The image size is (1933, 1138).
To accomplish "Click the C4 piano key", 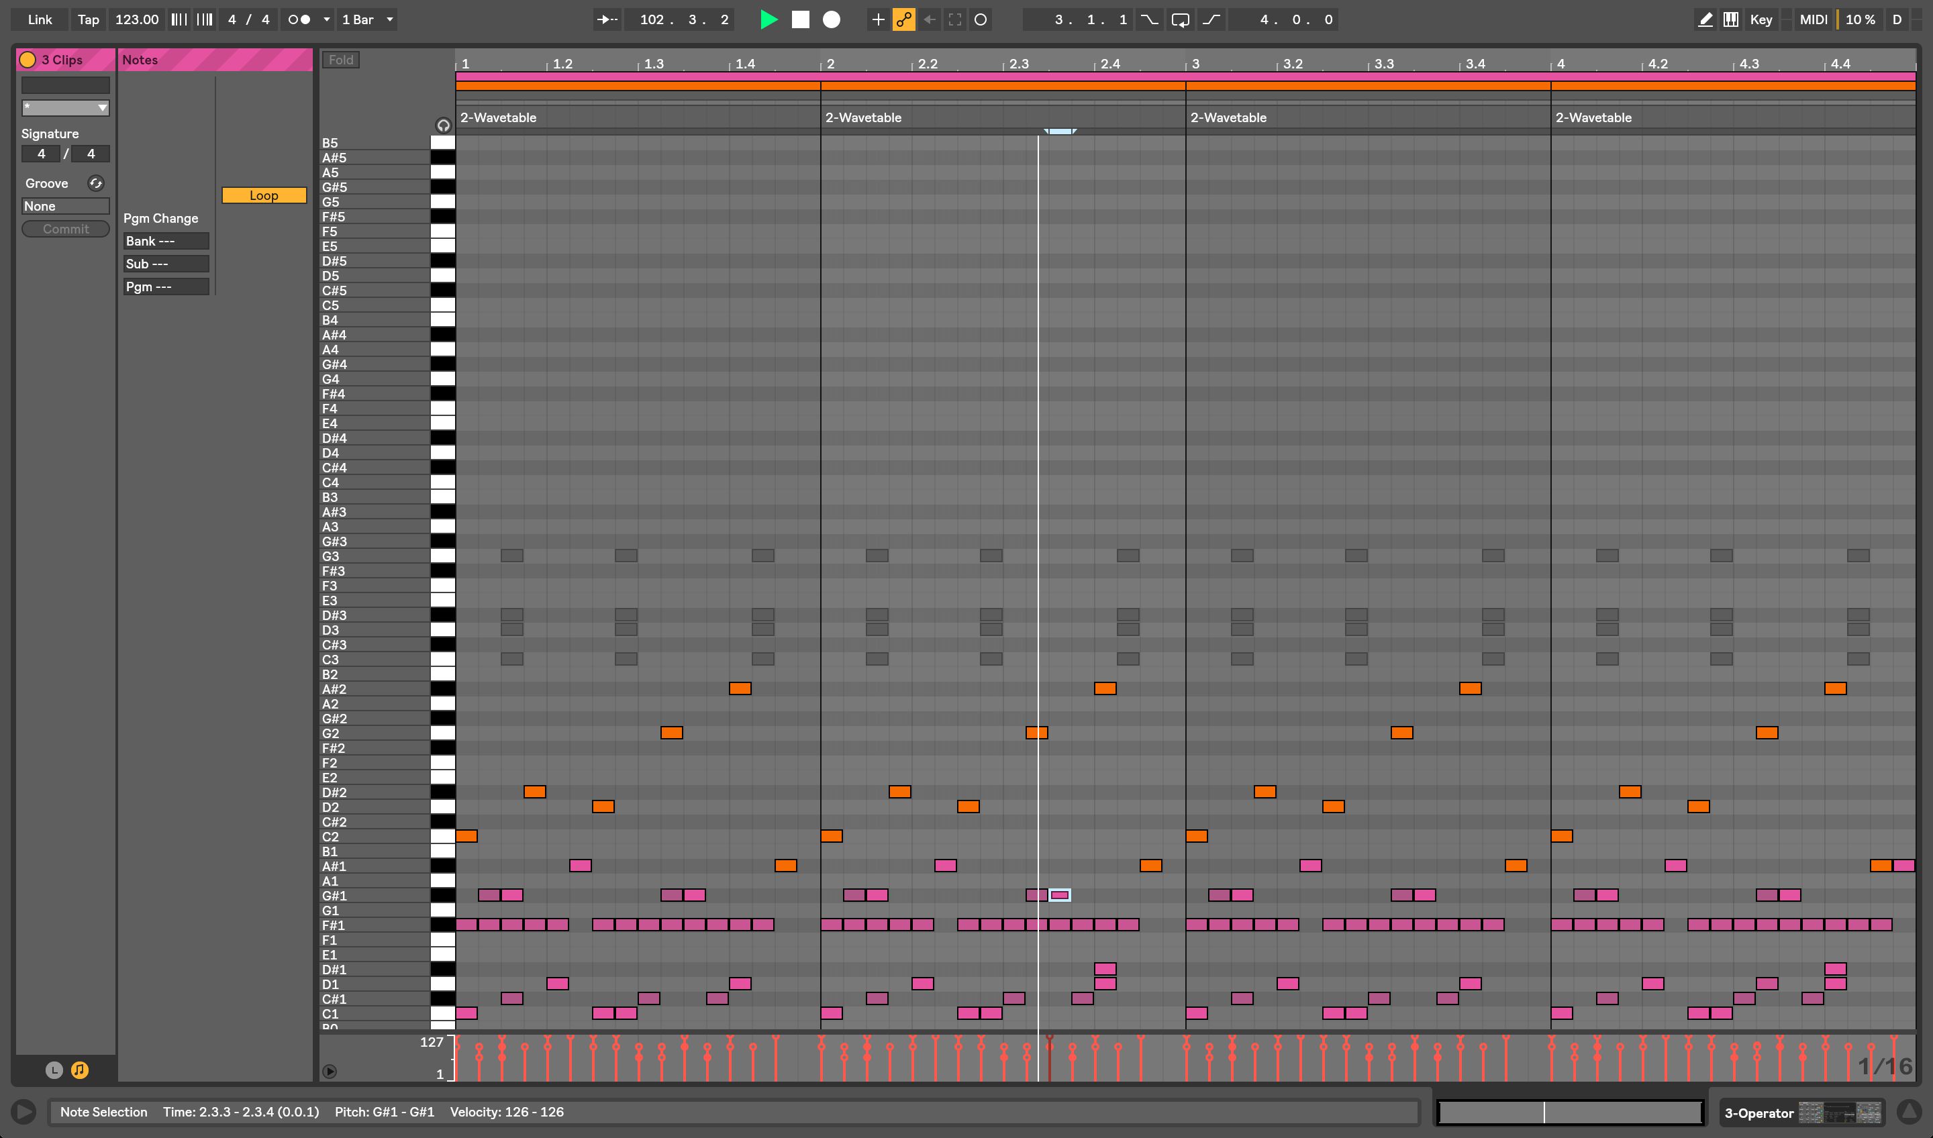I will pyautogui.click(x=442, y=482).
